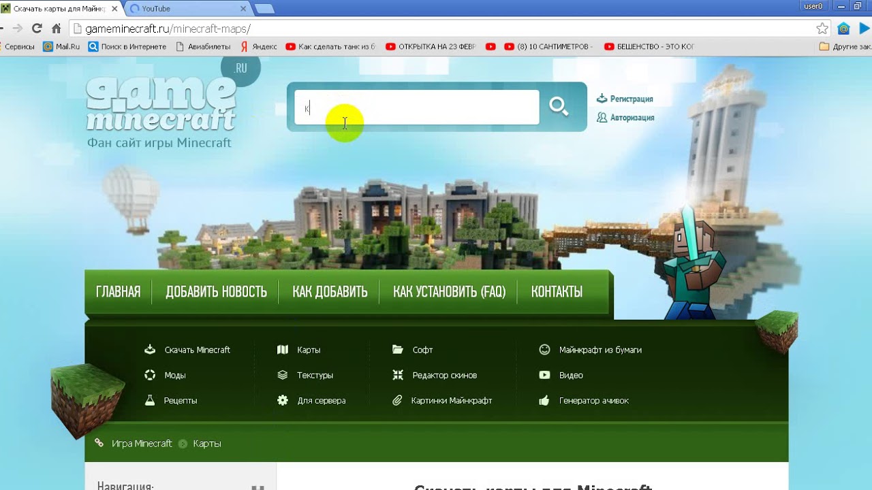Click the flask icon beside Рецепты

pyautogui.click(x=150, y=400)
